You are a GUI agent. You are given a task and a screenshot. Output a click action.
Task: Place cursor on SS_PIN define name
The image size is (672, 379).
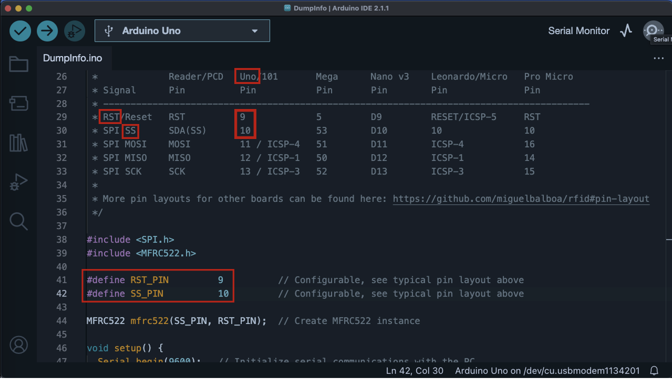click(147, 293)
